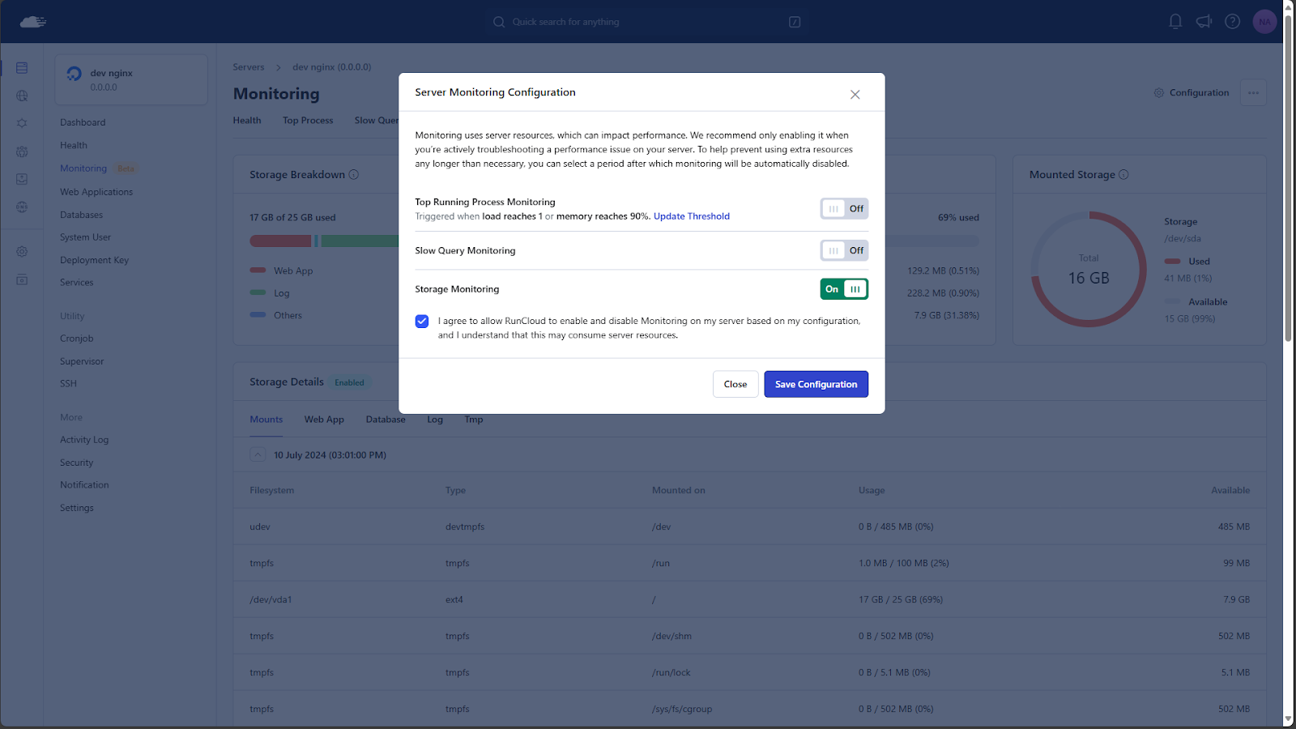
Task: Select the Web App storage details tab
Action: pyautogui.click(x=324, y=420)
